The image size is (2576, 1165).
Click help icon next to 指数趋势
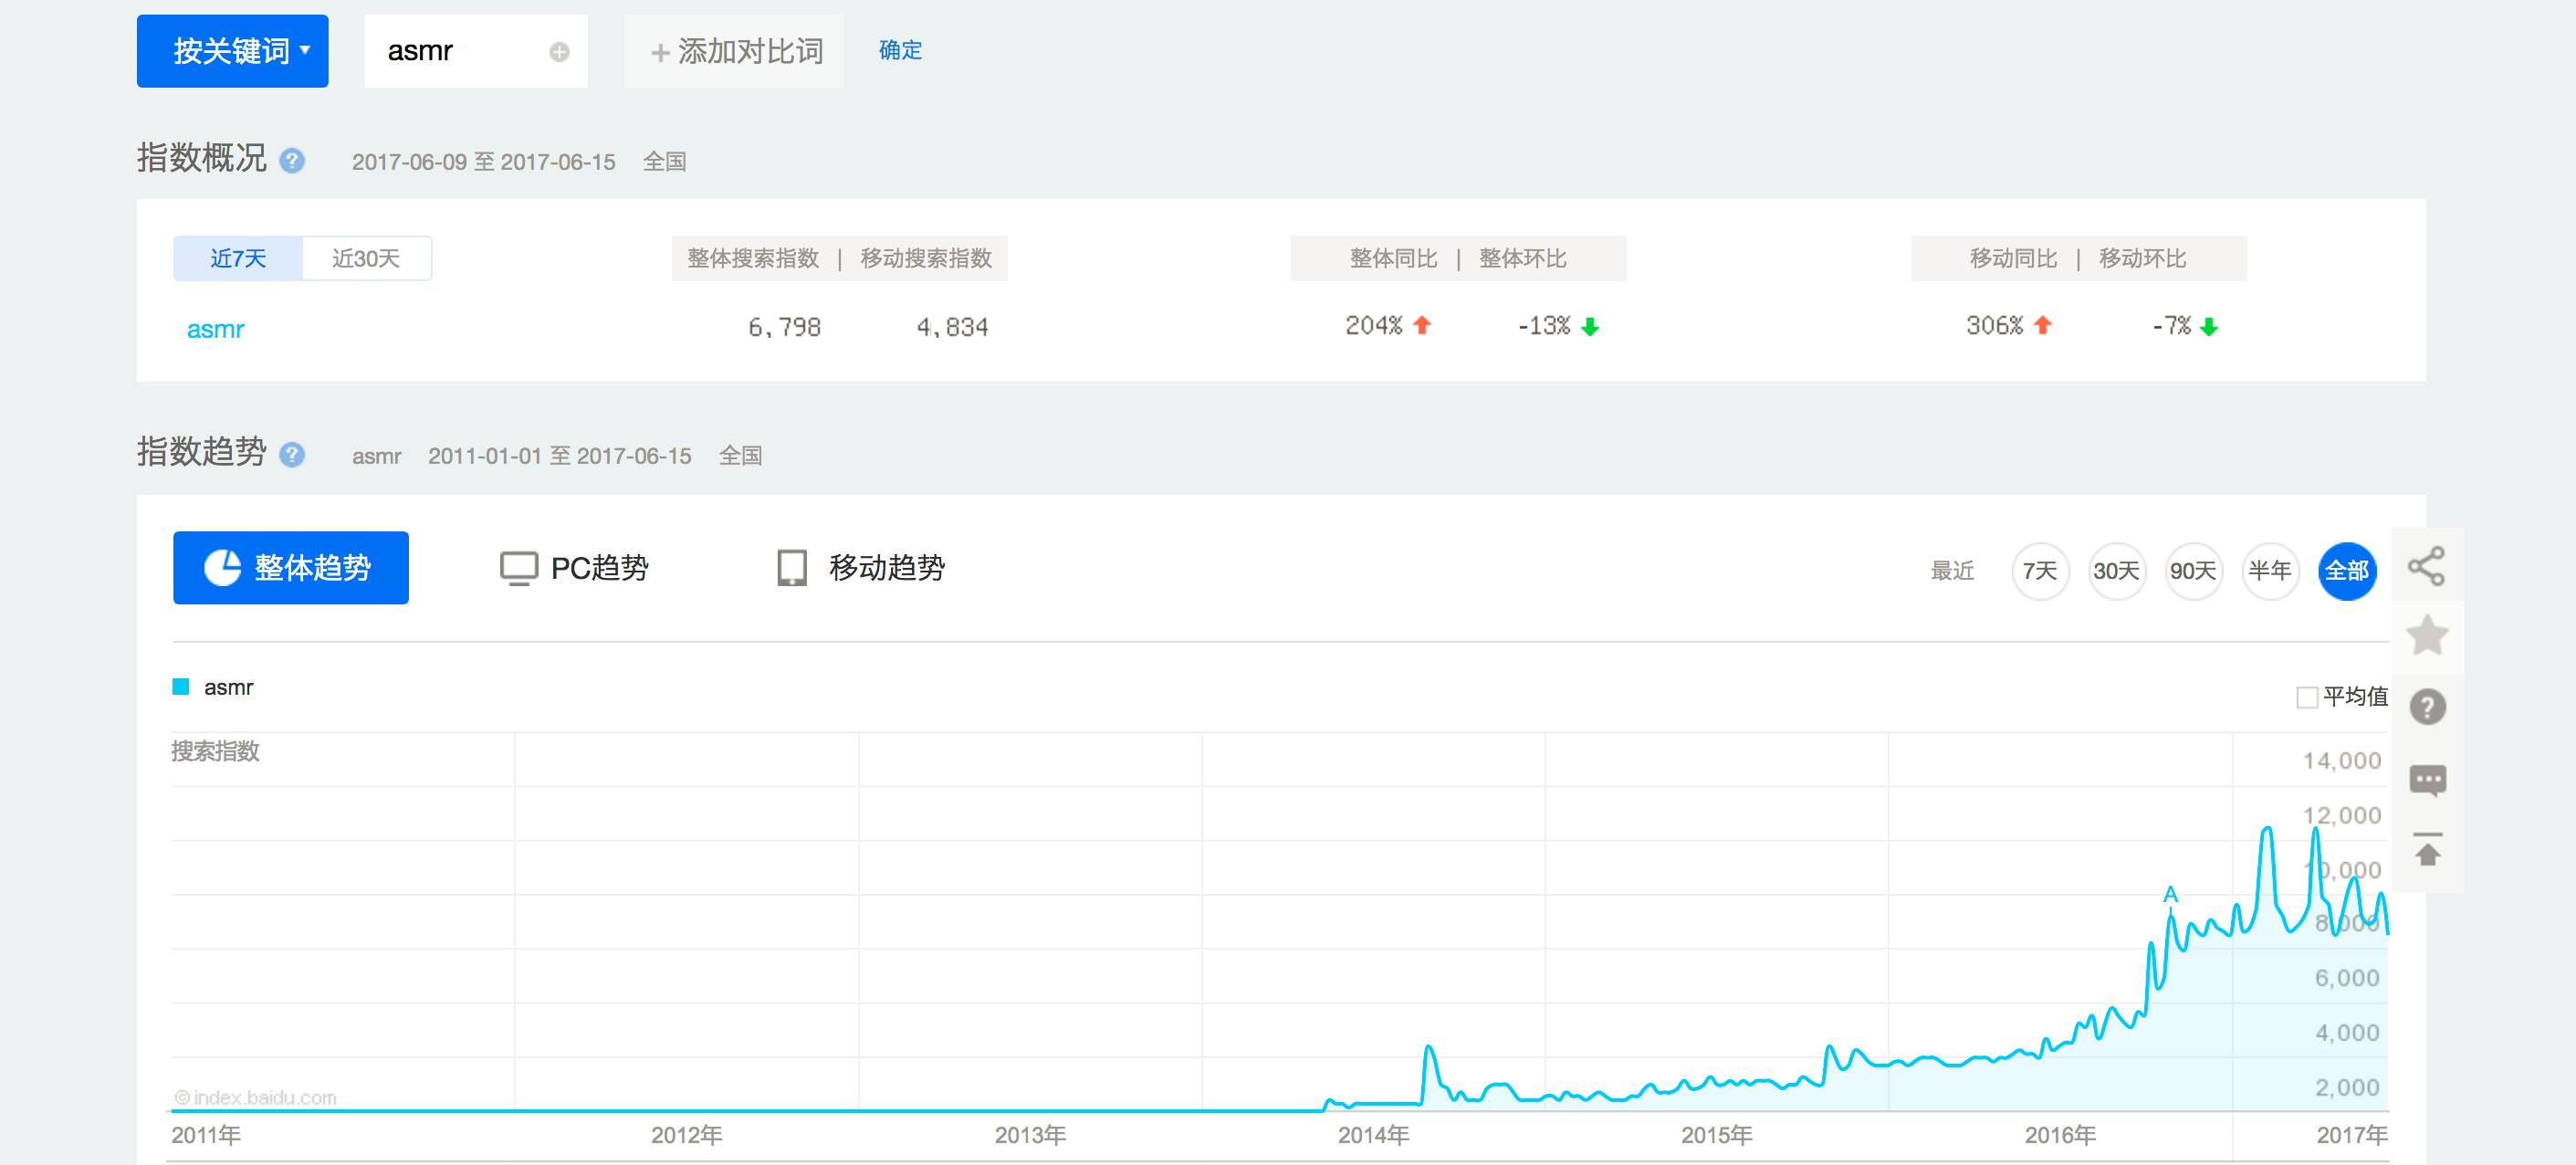pyautogui.click(x=292, y=455)
